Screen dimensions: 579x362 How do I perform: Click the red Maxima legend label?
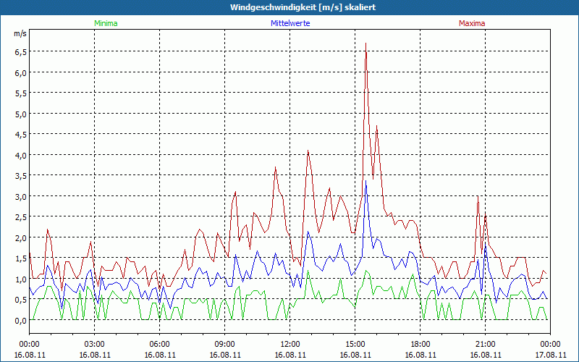[472, 23]
